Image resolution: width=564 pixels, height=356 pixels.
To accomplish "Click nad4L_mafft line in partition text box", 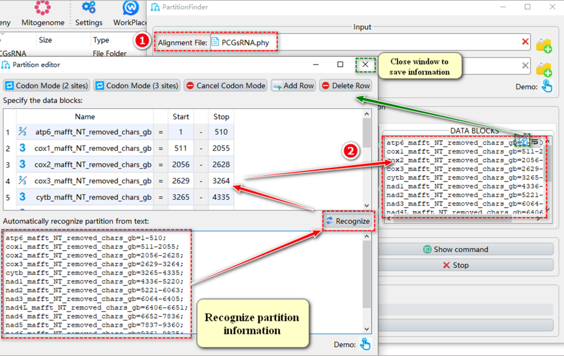I will pyautogui.click(x=97, y=307).
